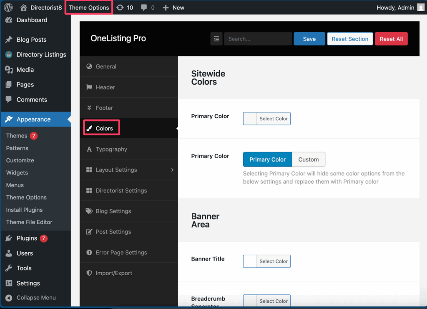Viewport: 427px width, 309px height.
Task: Click the home icon beside Directorist8
Action: pos(24,8)
